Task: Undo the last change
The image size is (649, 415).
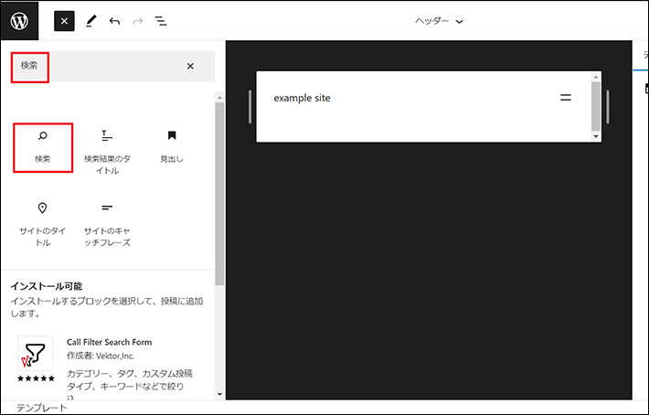Action: 114,21
